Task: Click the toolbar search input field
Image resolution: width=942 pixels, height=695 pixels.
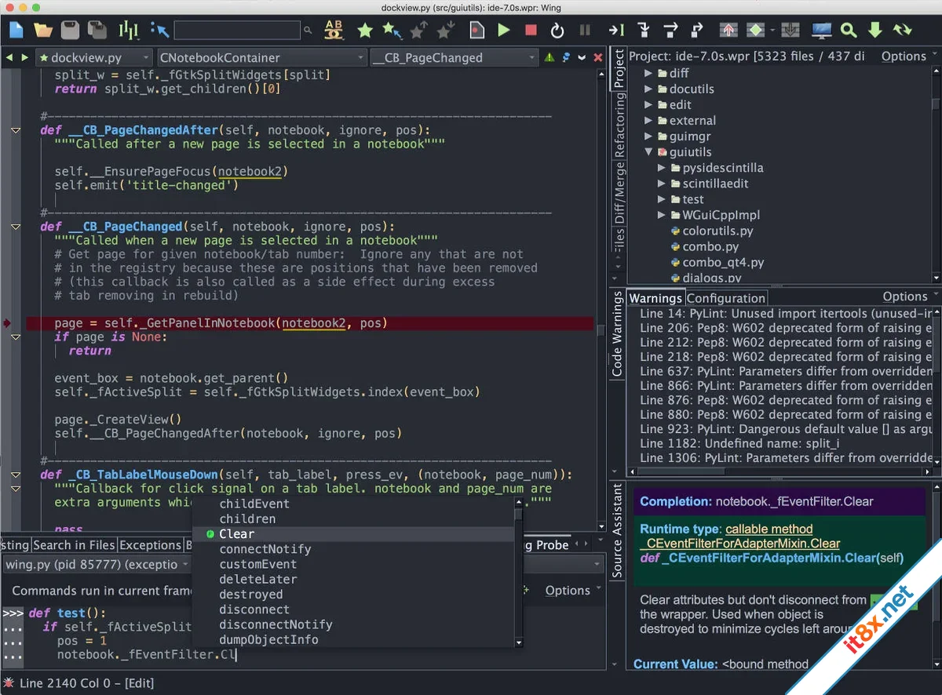Action: (x=237, y=31)
